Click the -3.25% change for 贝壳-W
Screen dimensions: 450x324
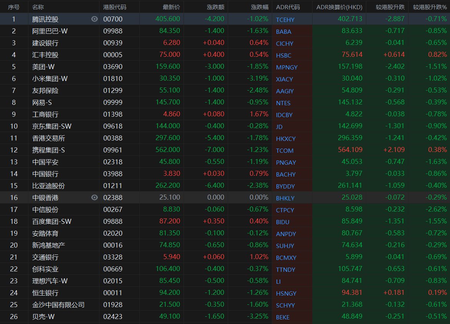pyautogui.click(x=258, y=317)
